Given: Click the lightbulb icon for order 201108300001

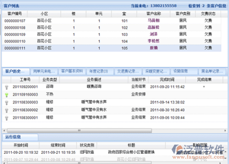Looking at the screenshot, I should pos(7,118).
